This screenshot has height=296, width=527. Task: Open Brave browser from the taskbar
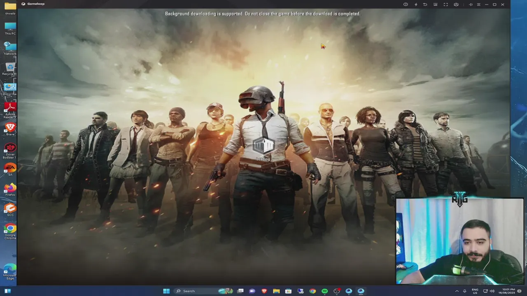(x=264, y=291)
